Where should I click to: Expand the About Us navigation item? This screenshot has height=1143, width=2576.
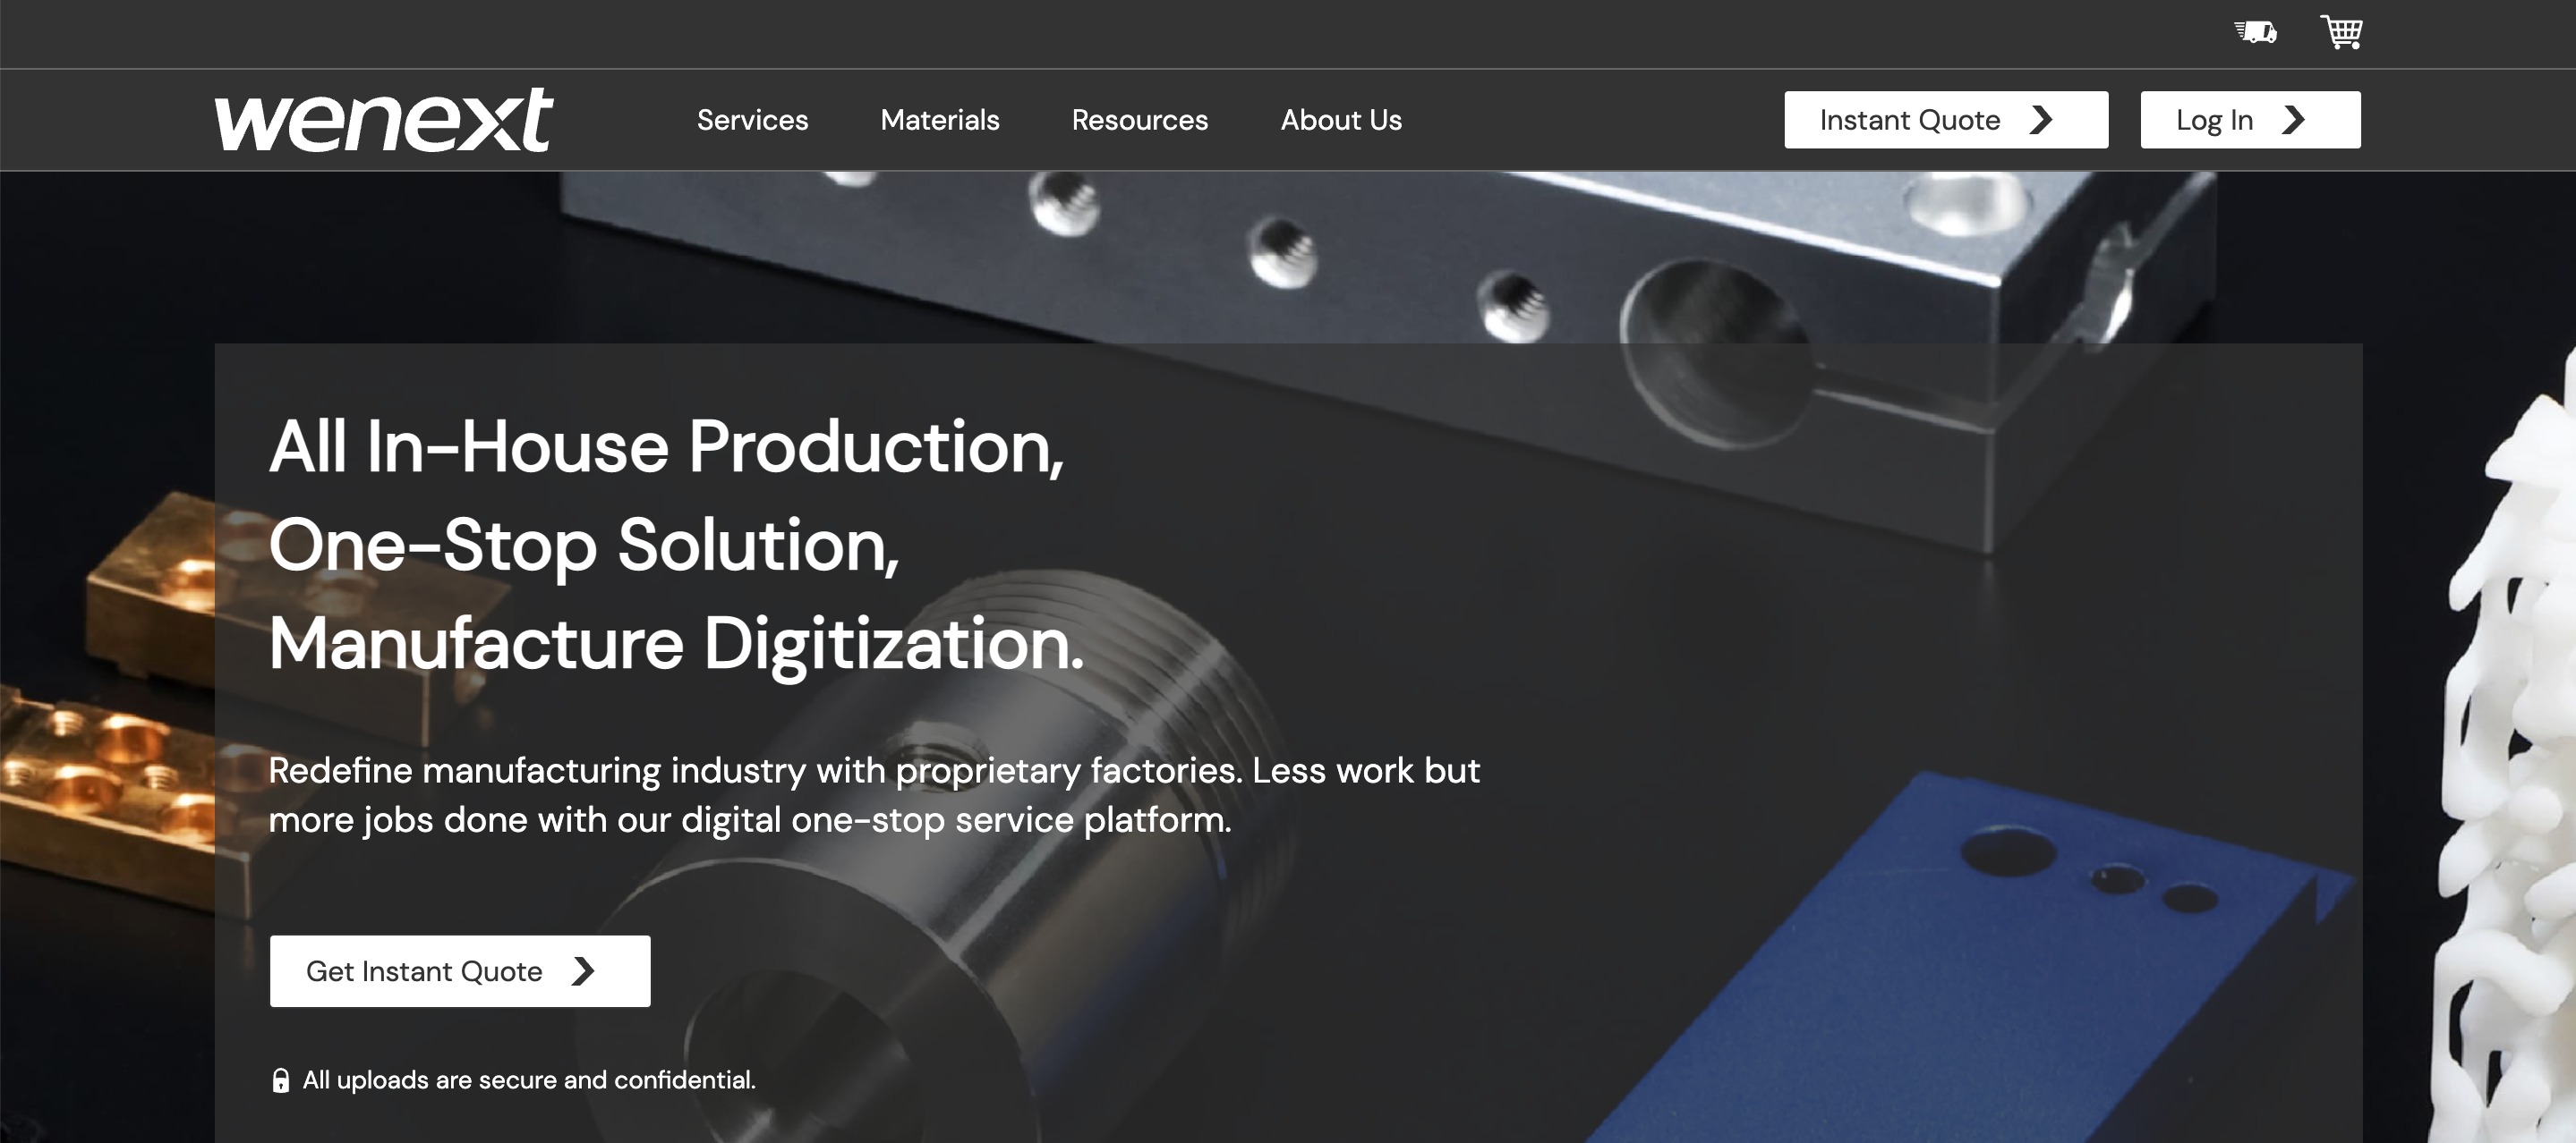click(1341, 120)
